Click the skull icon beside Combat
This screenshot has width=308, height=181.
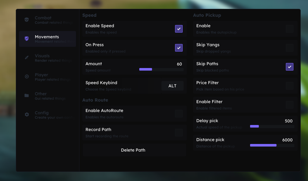point(27,20)
